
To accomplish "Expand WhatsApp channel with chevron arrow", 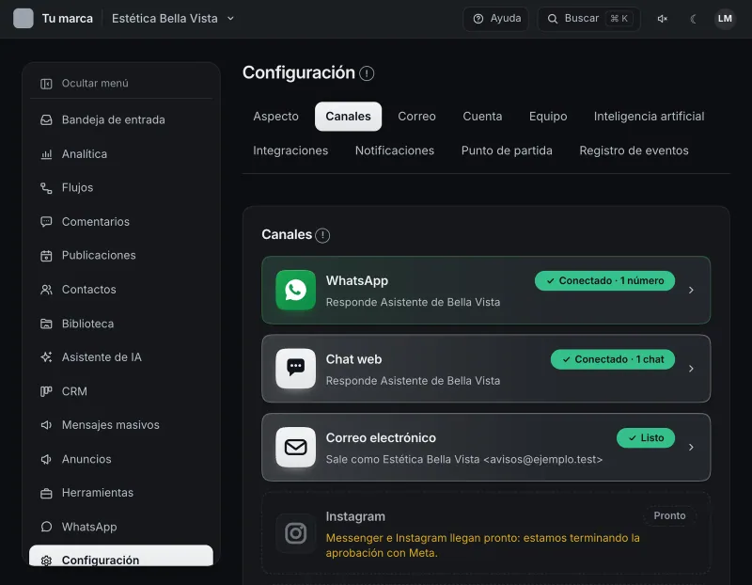I will click(x=691, y=290).
